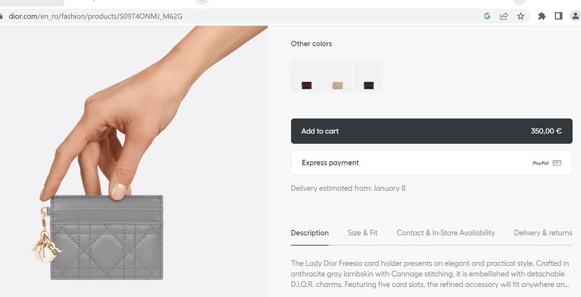Viewport: 581px width, 297px height.
Task: Open the browser profile avatar icon
Action: (x=575, y=16)
